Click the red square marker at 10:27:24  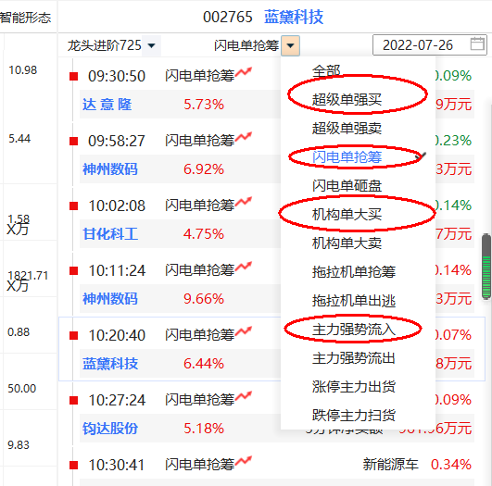(73, 401)
